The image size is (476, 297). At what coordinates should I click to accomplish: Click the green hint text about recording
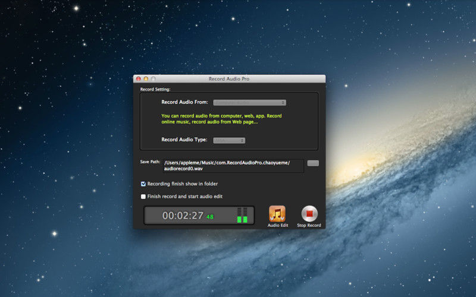(x=221, y=119)
